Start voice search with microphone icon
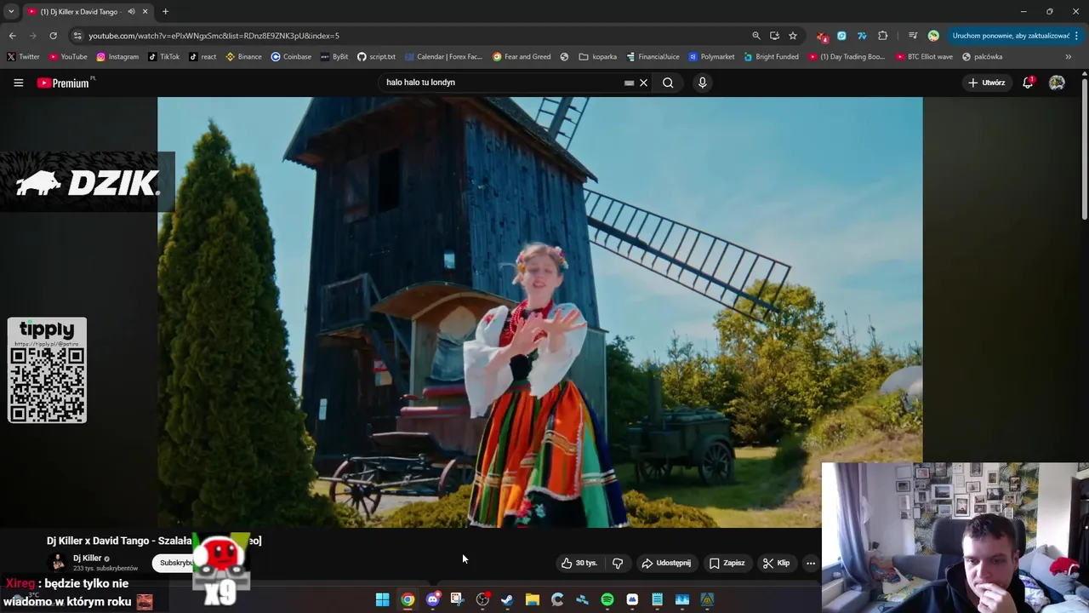This screenshot has height=613, width=1089. click(702, 83)
